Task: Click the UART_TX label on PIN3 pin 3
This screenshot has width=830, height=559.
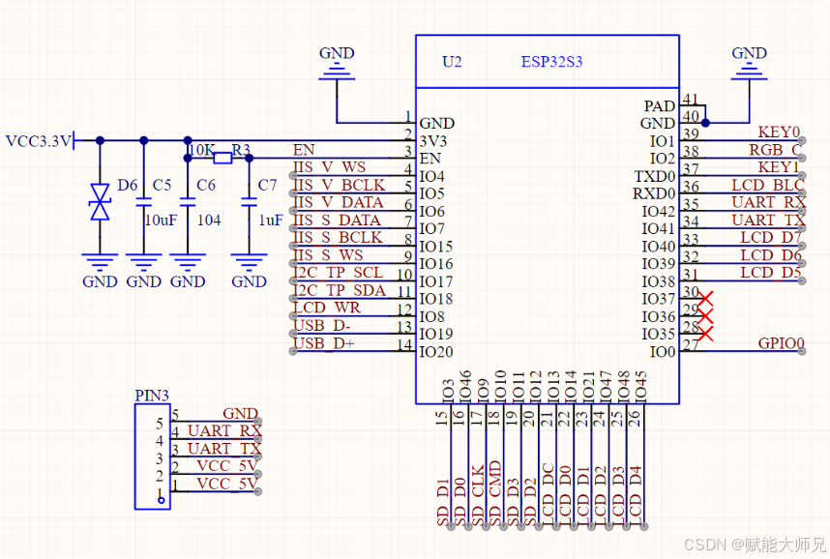Action: [224, 449]
